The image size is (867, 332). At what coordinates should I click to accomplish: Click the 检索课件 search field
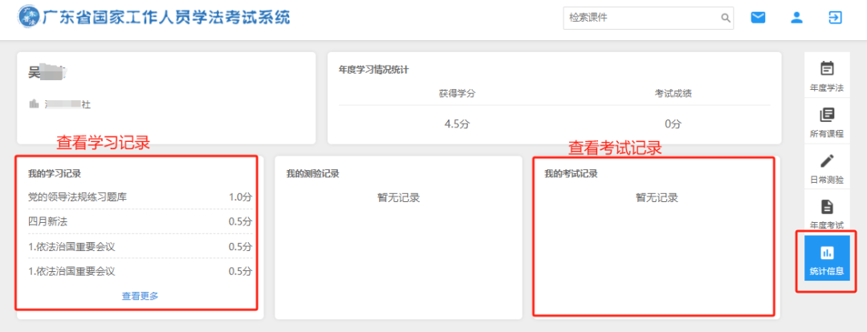pyautogui.click(x=642, y=18)
